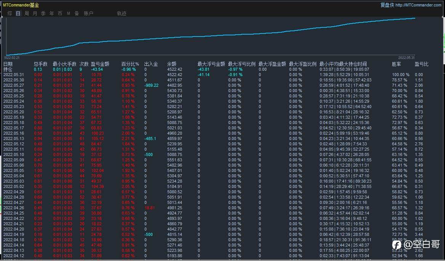This screenshot has height=261, width=445.
Task: Select the 季 quarterly tab
Action: [x=43, y=13]
